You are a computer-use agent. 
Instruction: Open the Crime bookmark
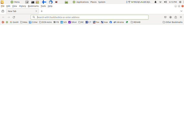[x=33, y=22]
